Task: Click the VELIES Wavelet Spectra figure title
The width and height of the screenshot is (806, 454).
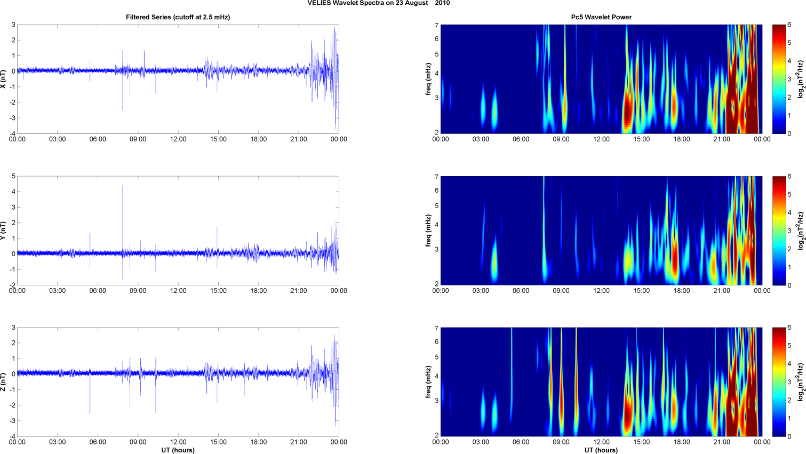Action: point(378,3)
